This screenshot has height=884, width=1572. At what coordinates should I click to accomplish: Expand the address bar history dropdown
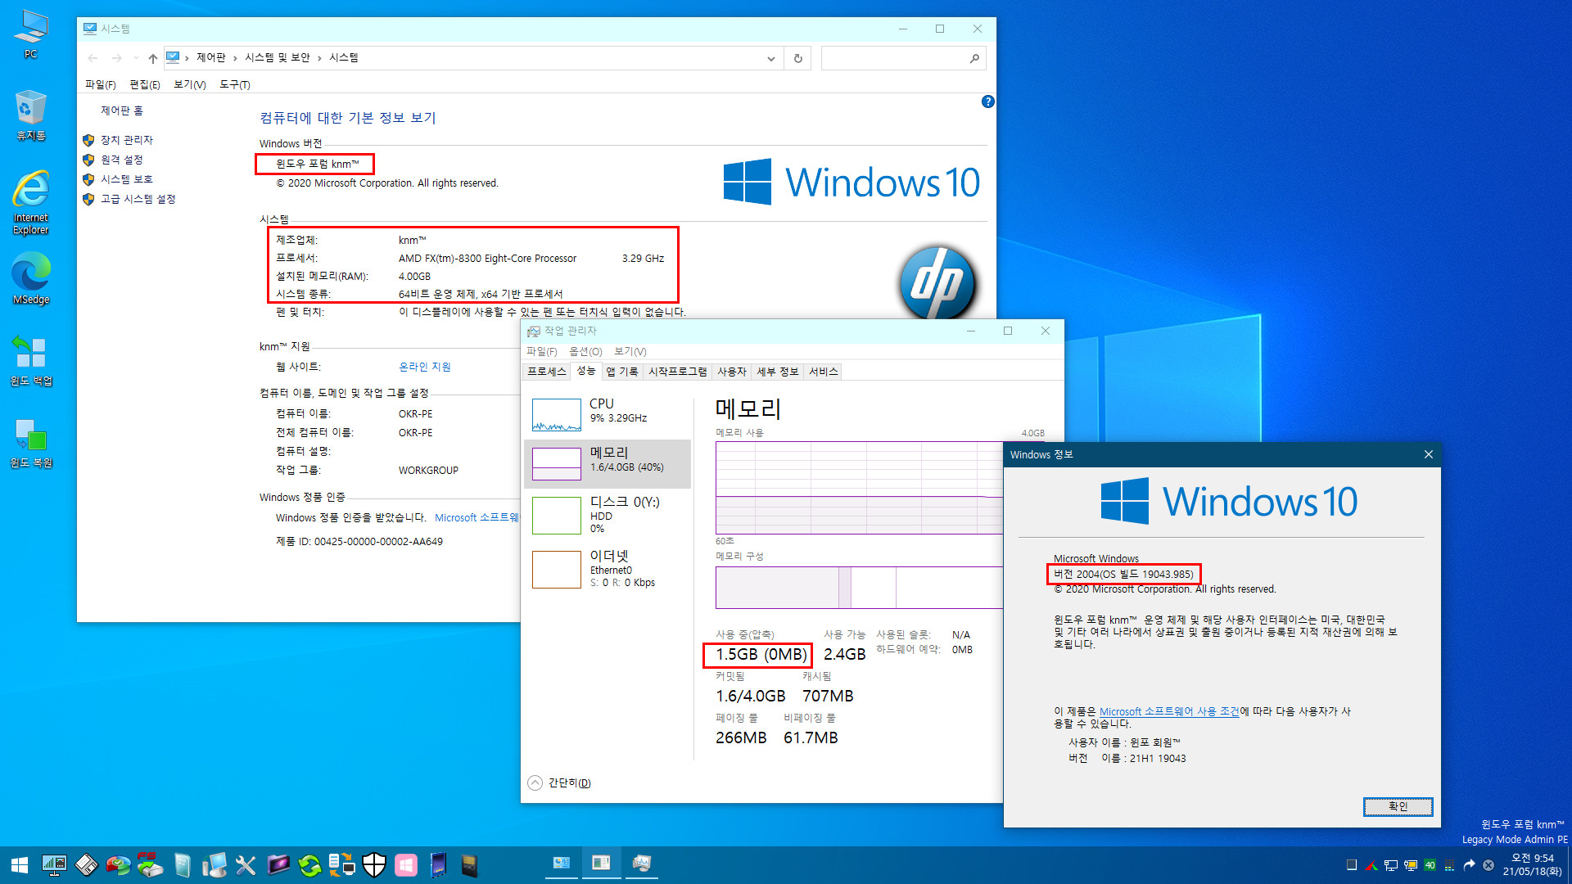tap(770, 58)
